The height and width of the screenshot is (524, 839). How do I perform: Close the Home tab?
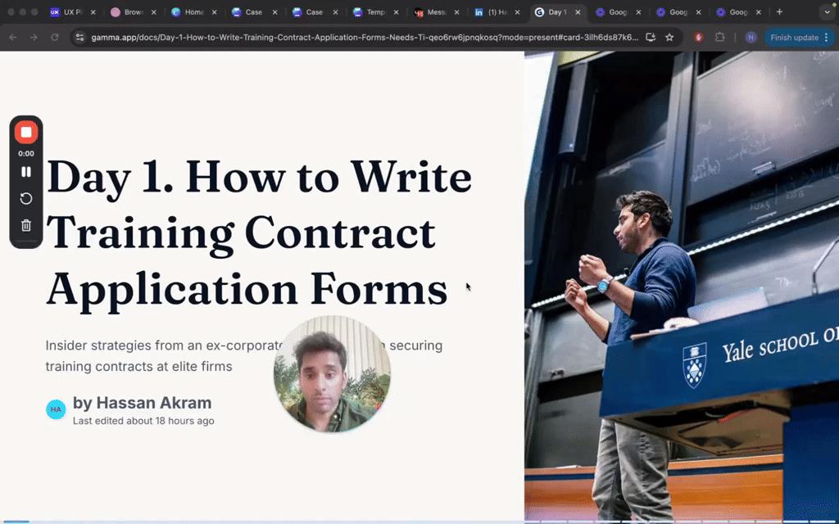tap(214, 11)
